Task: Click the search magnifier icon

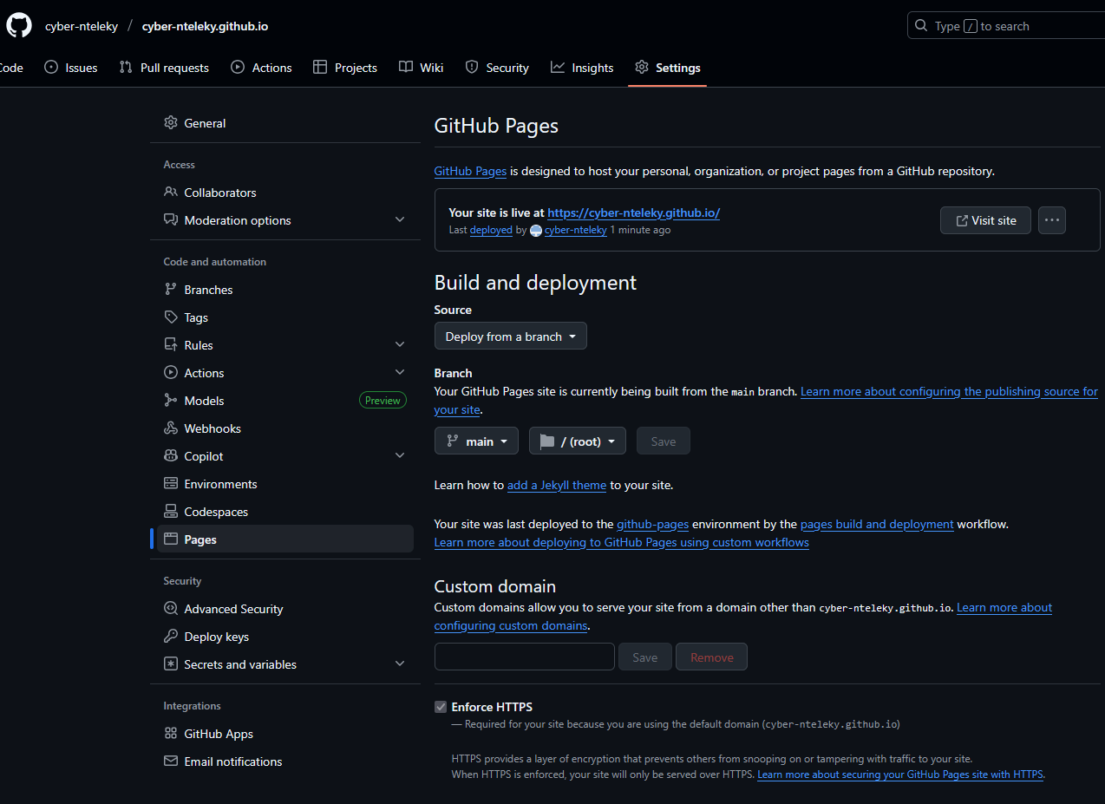Action: 921,26
